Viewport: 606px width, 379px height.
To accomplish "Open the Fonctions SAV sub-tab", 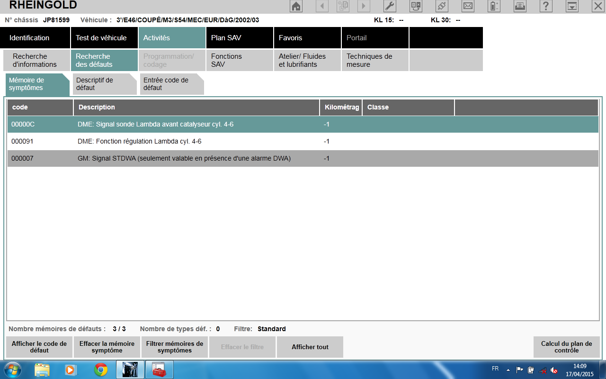I will [x=240, y=60].
